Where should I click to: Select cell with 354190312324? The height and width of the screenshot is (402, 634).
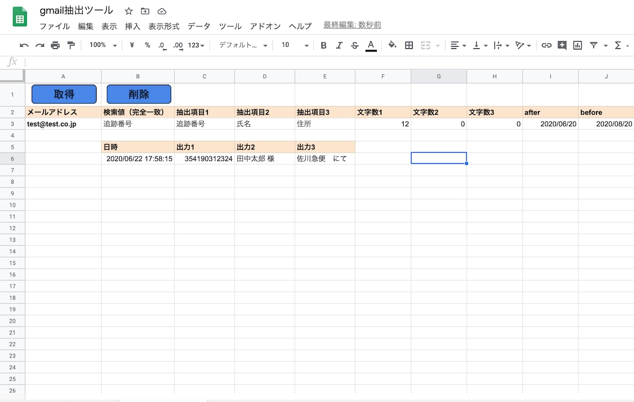click(204, 159)
